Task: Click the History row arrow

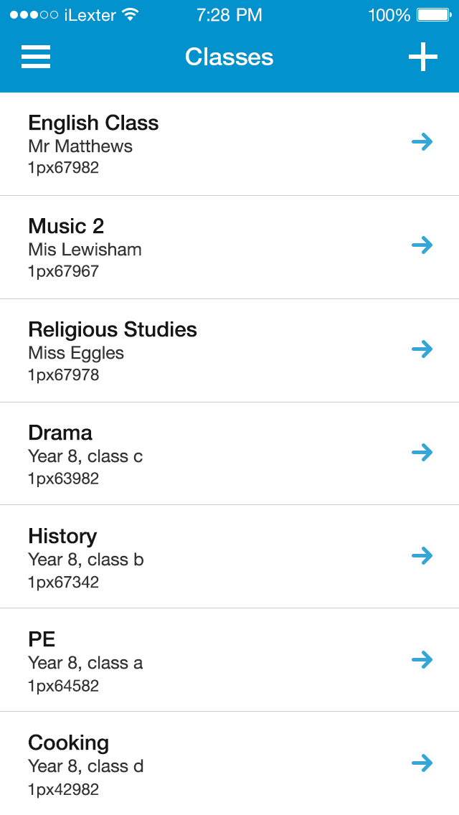Action: point(422,555)
